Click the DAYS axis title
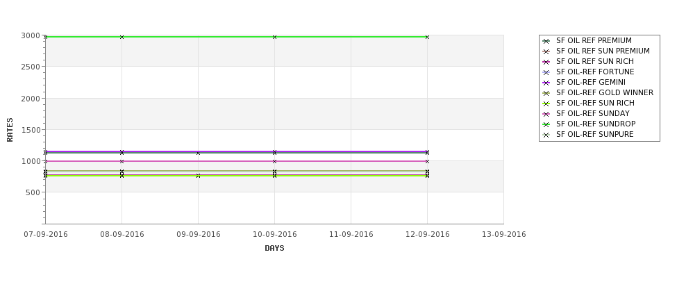This screenshot has height=298, width=677. click(x=274, y=248)
